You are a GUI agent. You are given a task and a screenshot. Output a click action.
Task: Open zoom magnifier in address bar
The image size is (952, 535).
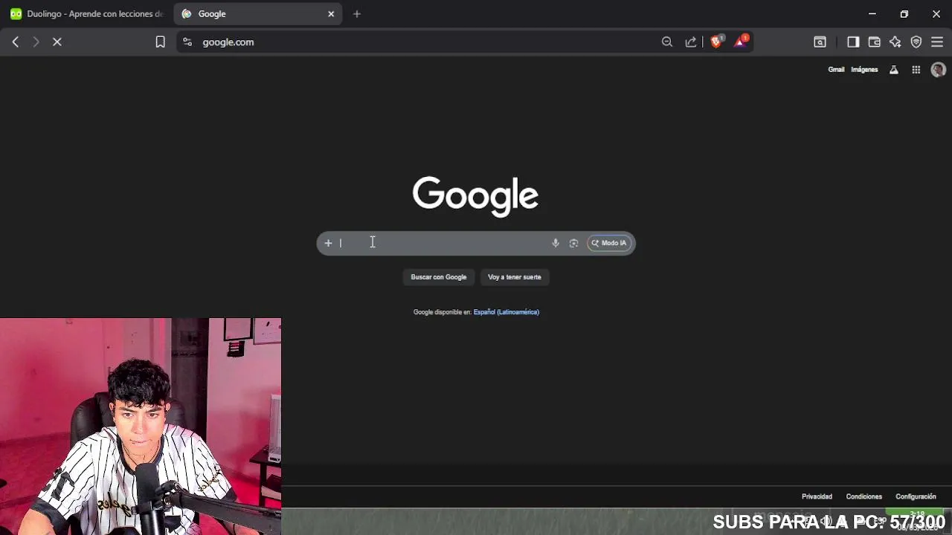point(667,42)
